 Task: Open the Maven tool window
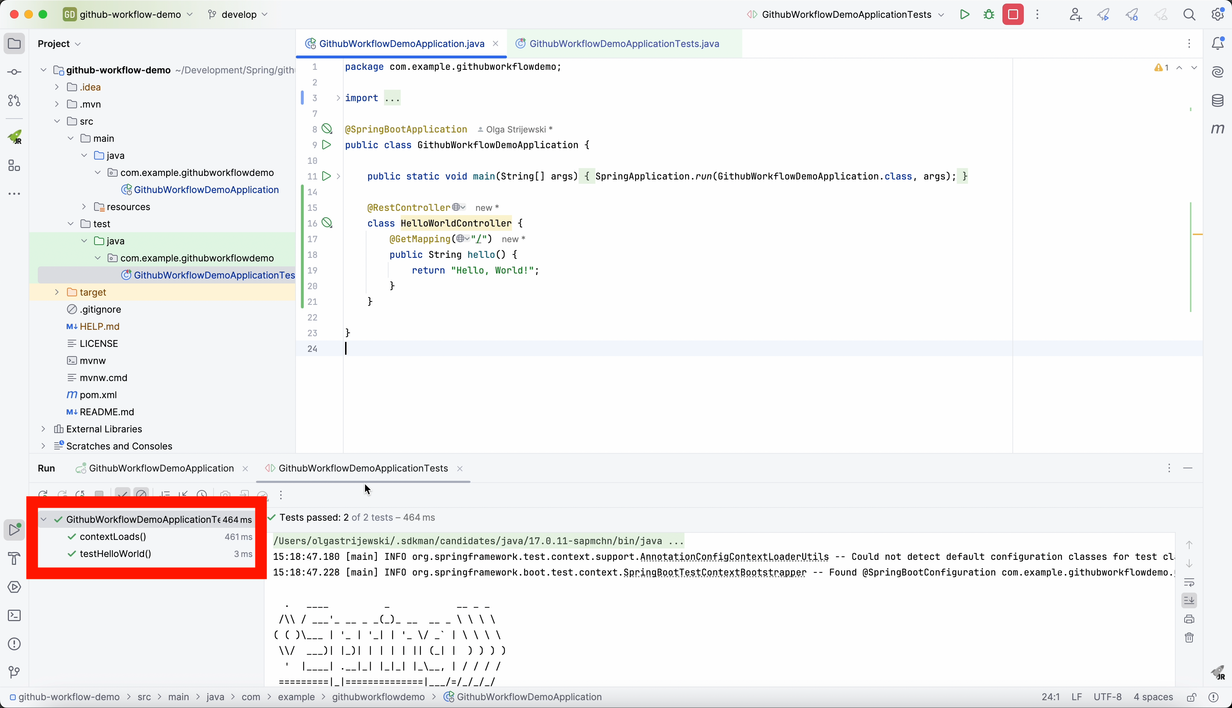click(1217, 129)
